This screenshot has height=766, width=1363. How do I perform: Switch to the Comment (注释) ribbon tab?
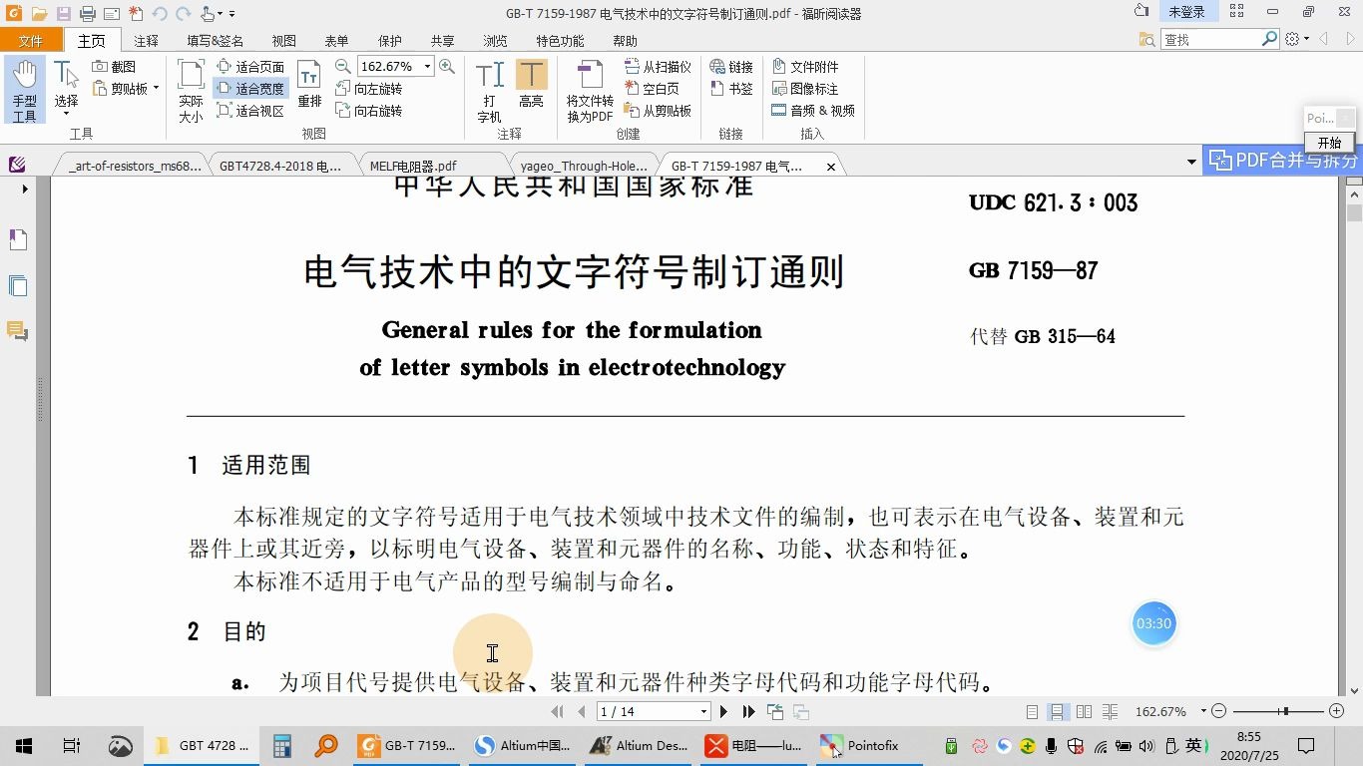coord(147,41)
